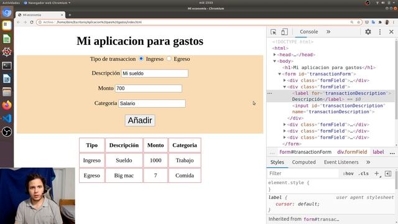
Task: Open LibreOffice Writer document icon in dock
Action: pos(7,79)
